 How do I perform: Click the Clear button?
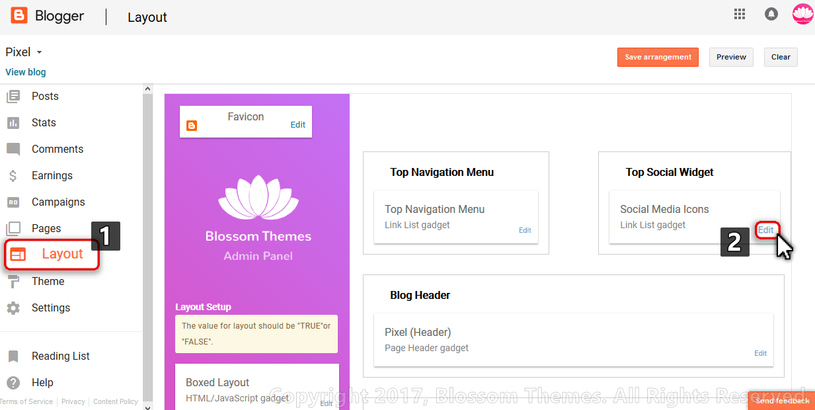(781, 57)
